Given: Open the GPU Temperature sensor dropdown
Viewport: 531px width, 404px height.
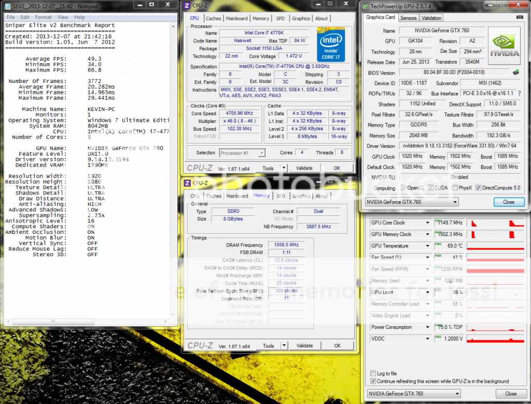Looking at the screenshot, I should [428, 246].
